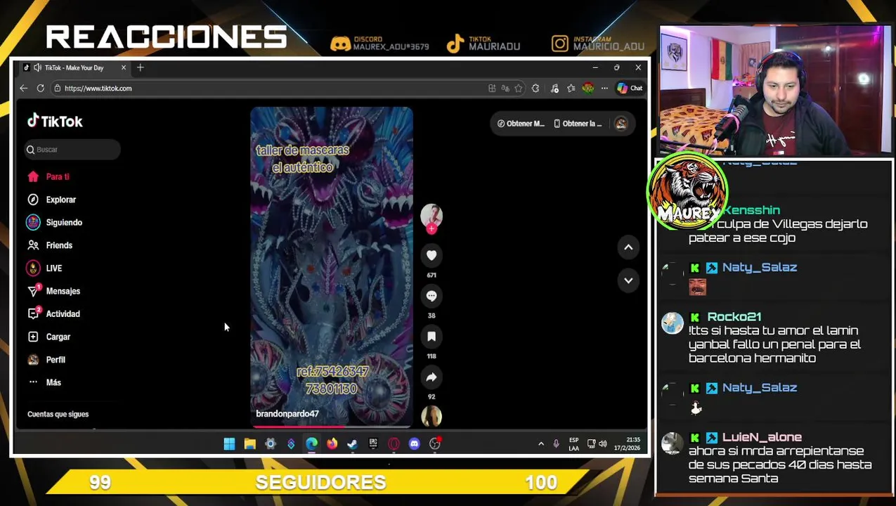Open Epic Games launcher on taskbar
Image resolution: width=896 pixels, height=506 pixels.
(x=373, y=443)
